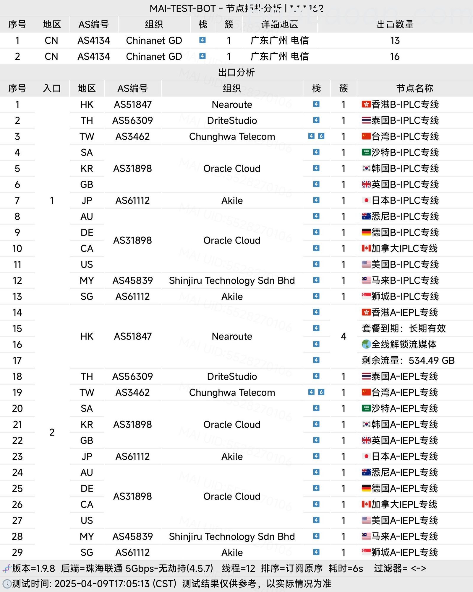Click 剩余流量: 534.49 GB node entry
This screenshot has height=592, width=473.
[408, 360]
